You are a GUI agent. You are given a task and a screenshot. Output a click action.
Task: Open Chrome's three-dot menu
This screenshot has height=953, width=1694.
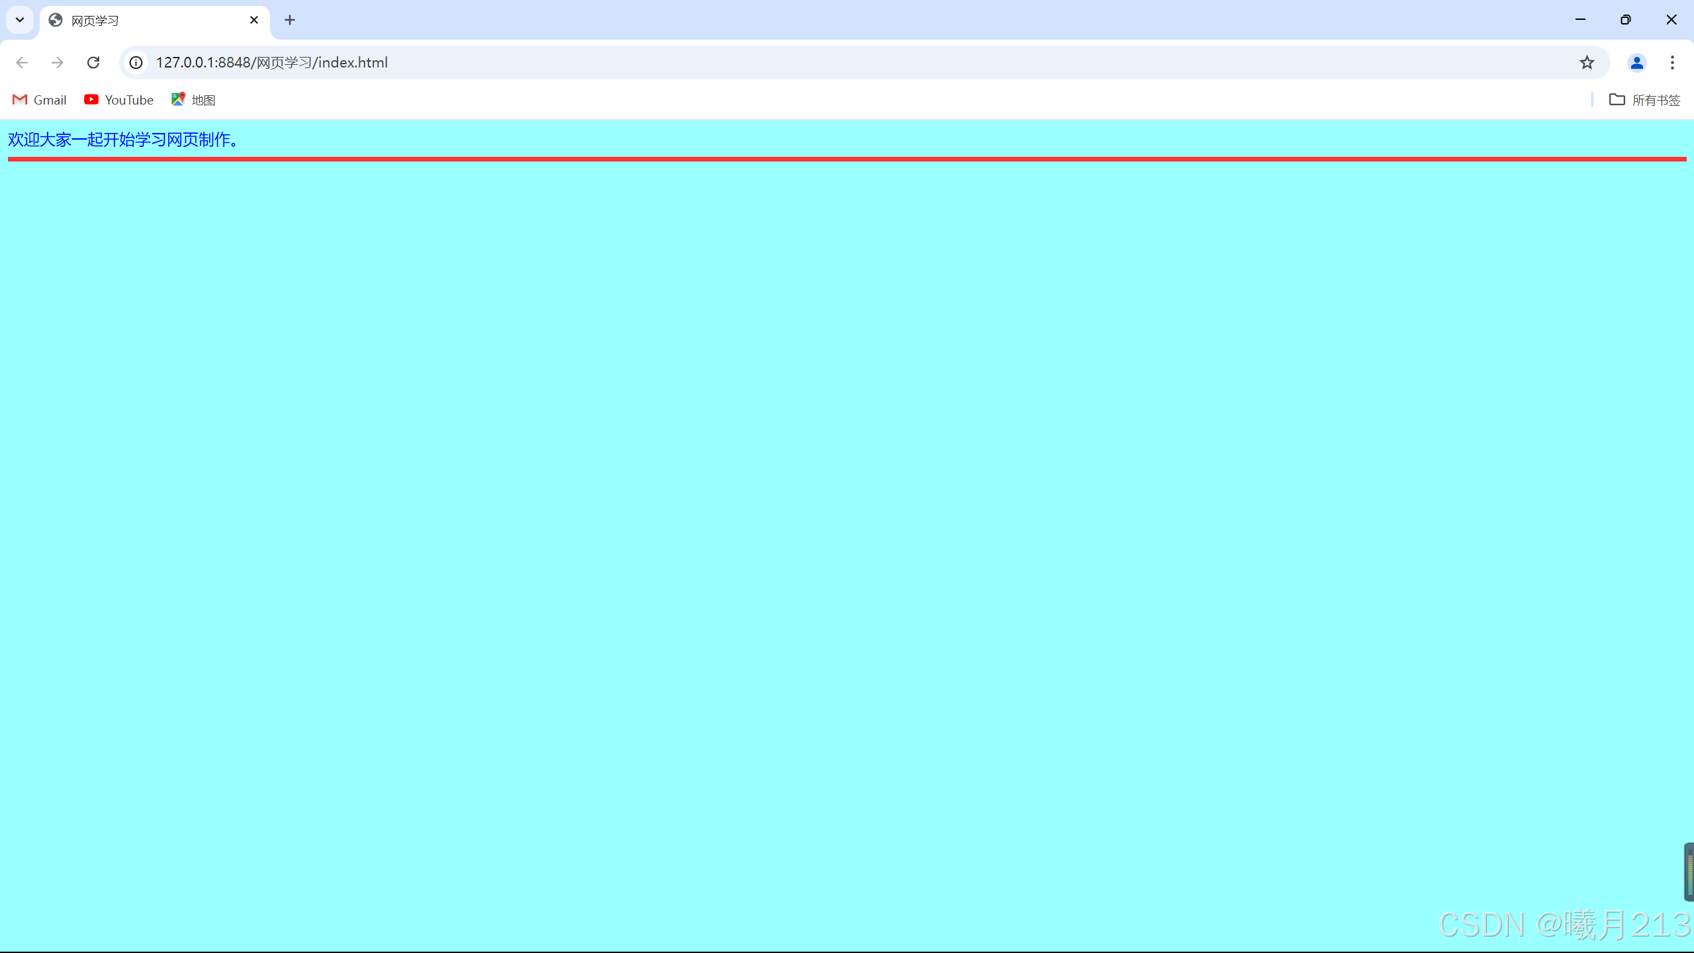click(1672, 62)
